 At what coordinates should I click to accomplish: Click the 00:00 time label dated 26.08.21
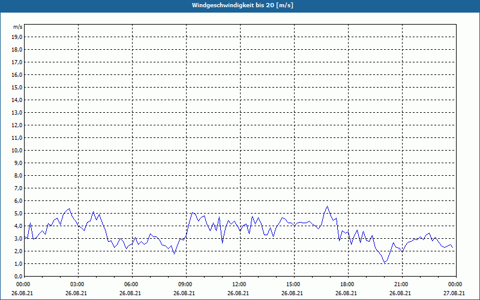(x=22, y=284)
